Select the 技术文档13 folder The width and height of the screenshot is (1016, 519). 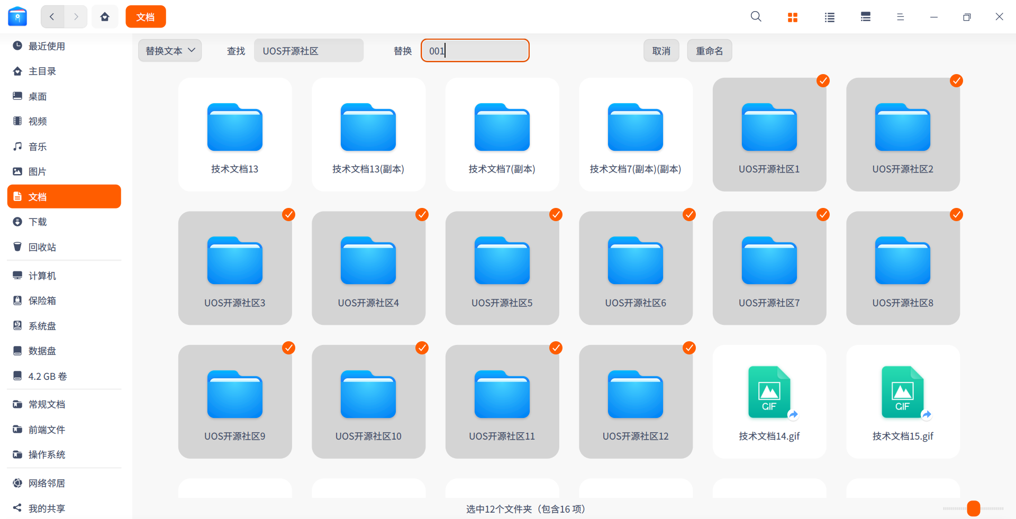[x=235, y=134]
